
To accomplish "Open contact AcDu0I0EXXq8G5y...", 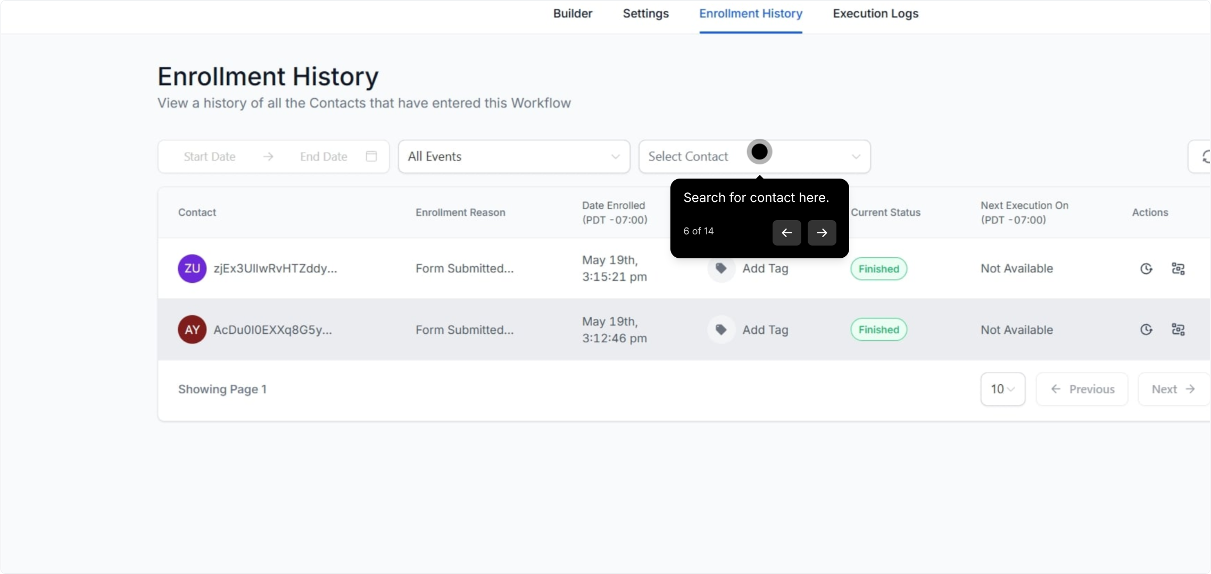I will [272, 330].
